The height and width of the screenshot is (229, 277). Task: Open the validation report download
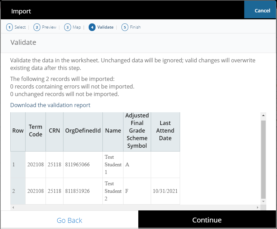pyautogui.click(x=50, y=105)
